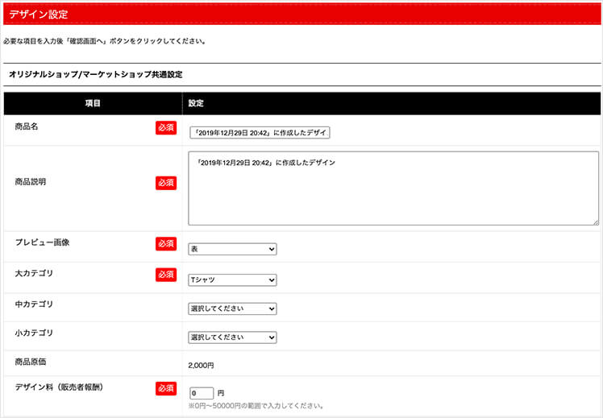Click the 商品原価 value 2,000円
This screenshot has height=418, width=603.
click(202, 365)
